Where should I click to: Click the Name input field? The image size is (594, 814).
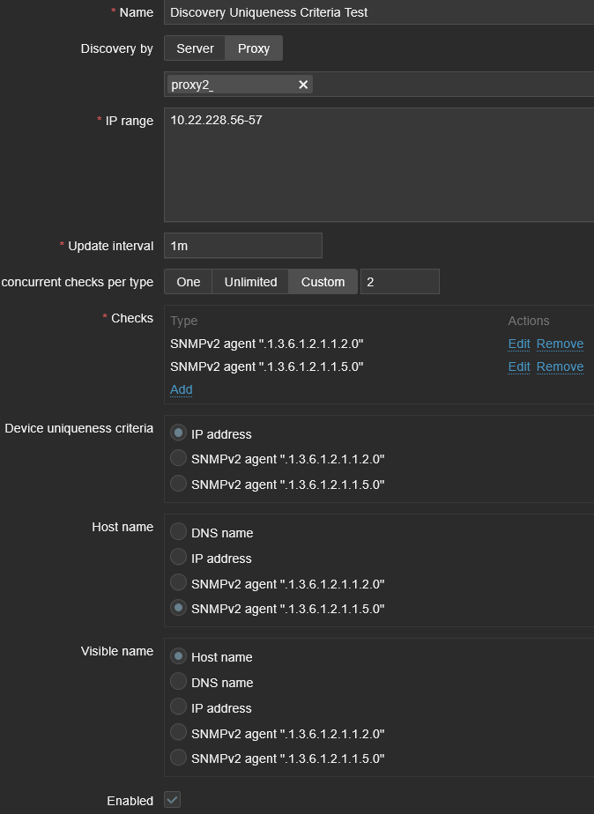(379, 12)
